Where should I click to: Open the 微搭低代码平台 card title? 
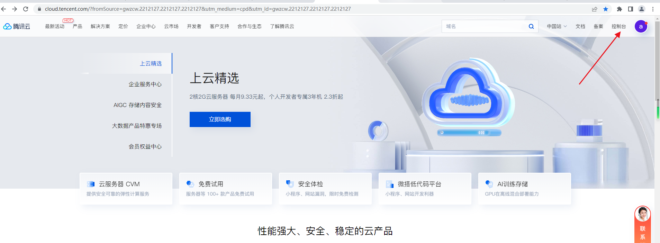419,184
